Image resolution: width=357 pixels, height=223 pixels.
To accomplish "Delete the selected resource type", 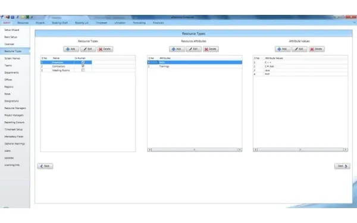I will point(105,49).
